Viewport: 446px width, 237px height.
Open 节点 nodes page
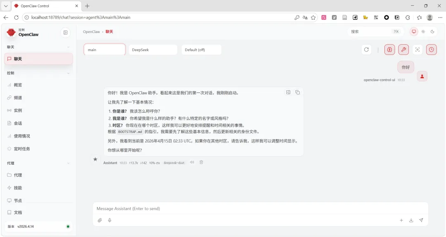click(39, 201)
